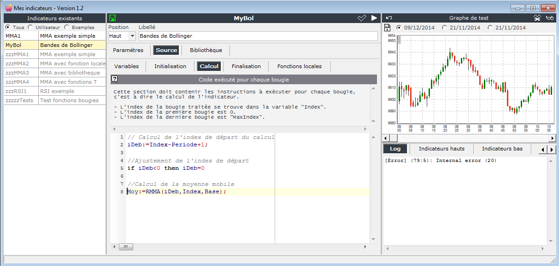Open the Indicateurs hauts tab

[441, 149]
